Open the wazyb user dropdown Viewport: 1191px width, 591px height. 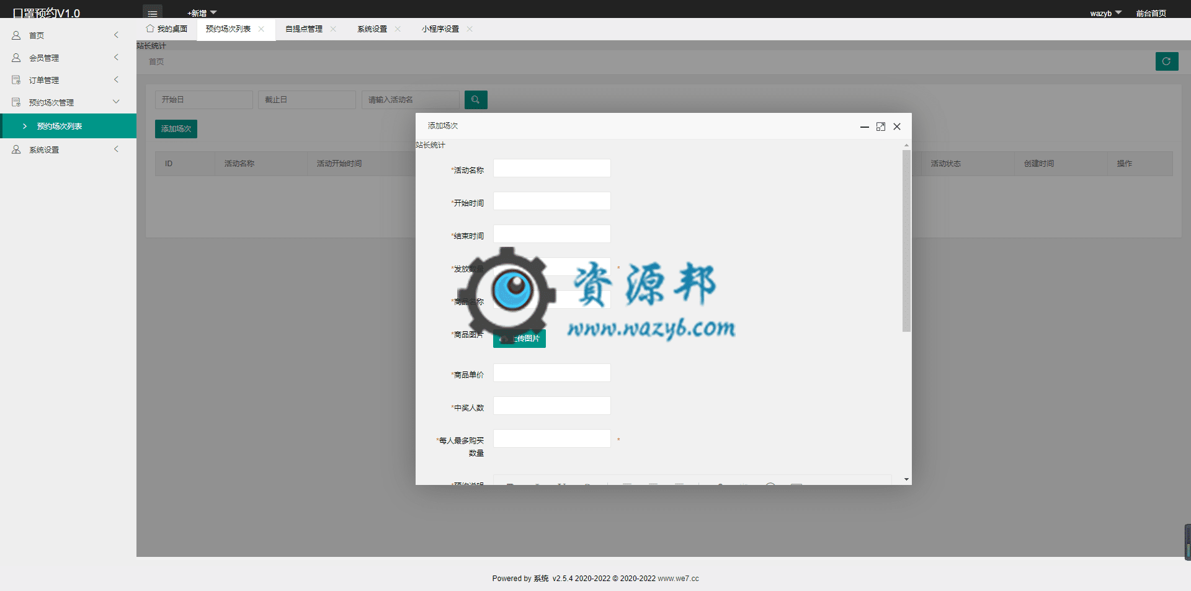[1105, 13]
